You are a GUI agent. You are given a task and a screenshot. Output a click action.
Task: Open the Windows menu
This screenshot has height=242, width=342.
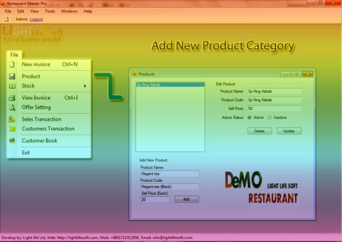(69, 11)
